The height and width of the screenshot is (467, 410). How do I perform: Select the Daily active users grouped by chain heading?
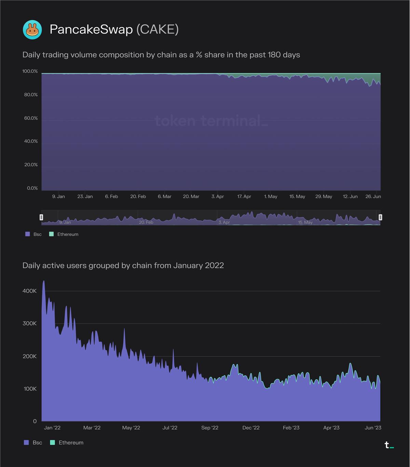(123, 265)
